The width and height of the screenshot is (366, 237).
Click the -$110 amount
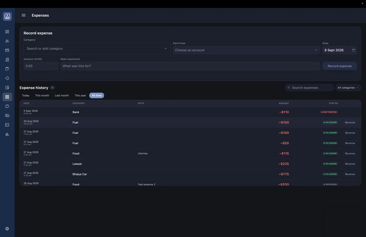coord(284,112)
